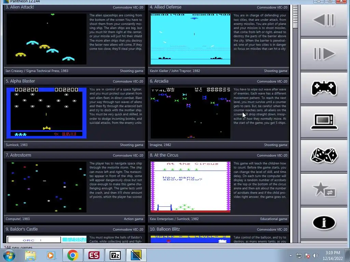Open 7-Zip taskbar icon
Screen dimensions: 350x262
(115, 255)
